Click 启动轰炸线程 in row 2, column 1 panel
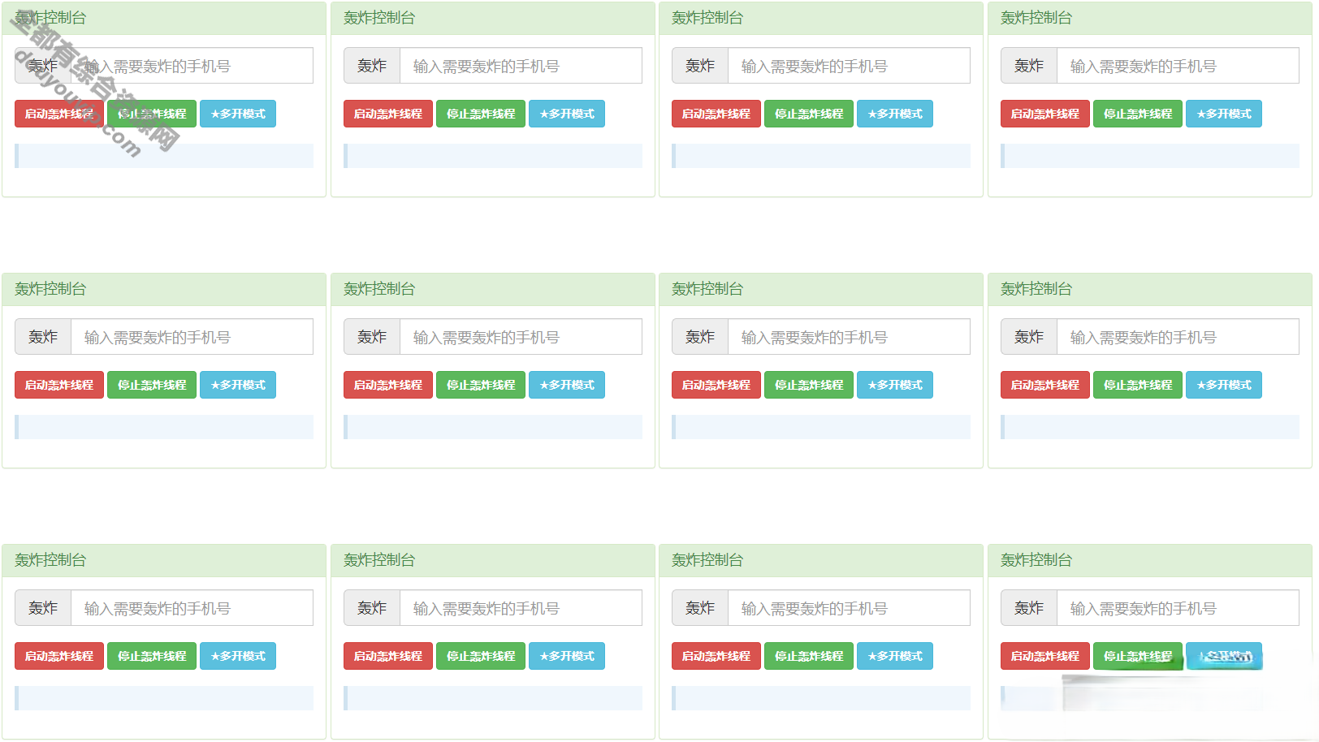Viewport: 1319px width, 742px height. pos(59,385)
